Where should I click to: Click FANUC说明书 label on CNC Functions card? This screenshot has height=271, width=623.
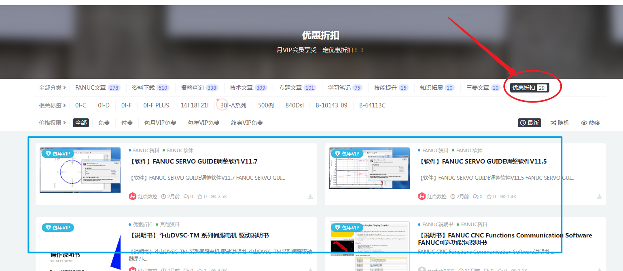click(438, 225)
